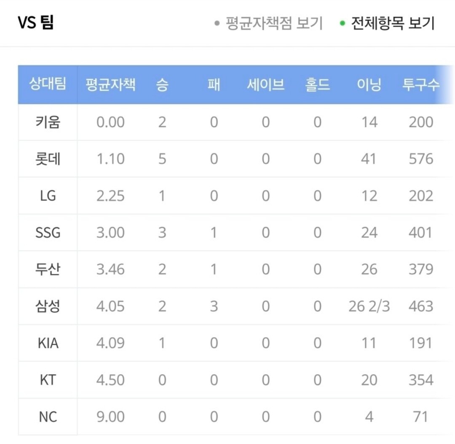Select the 평균자책점 보기 radio option
Screen dimensions: 455x444
[x=269, y=23]
